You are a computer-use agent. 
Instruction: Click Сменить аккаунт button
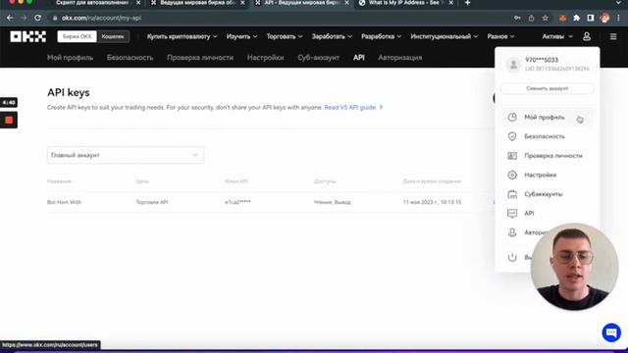click(548, 88)
